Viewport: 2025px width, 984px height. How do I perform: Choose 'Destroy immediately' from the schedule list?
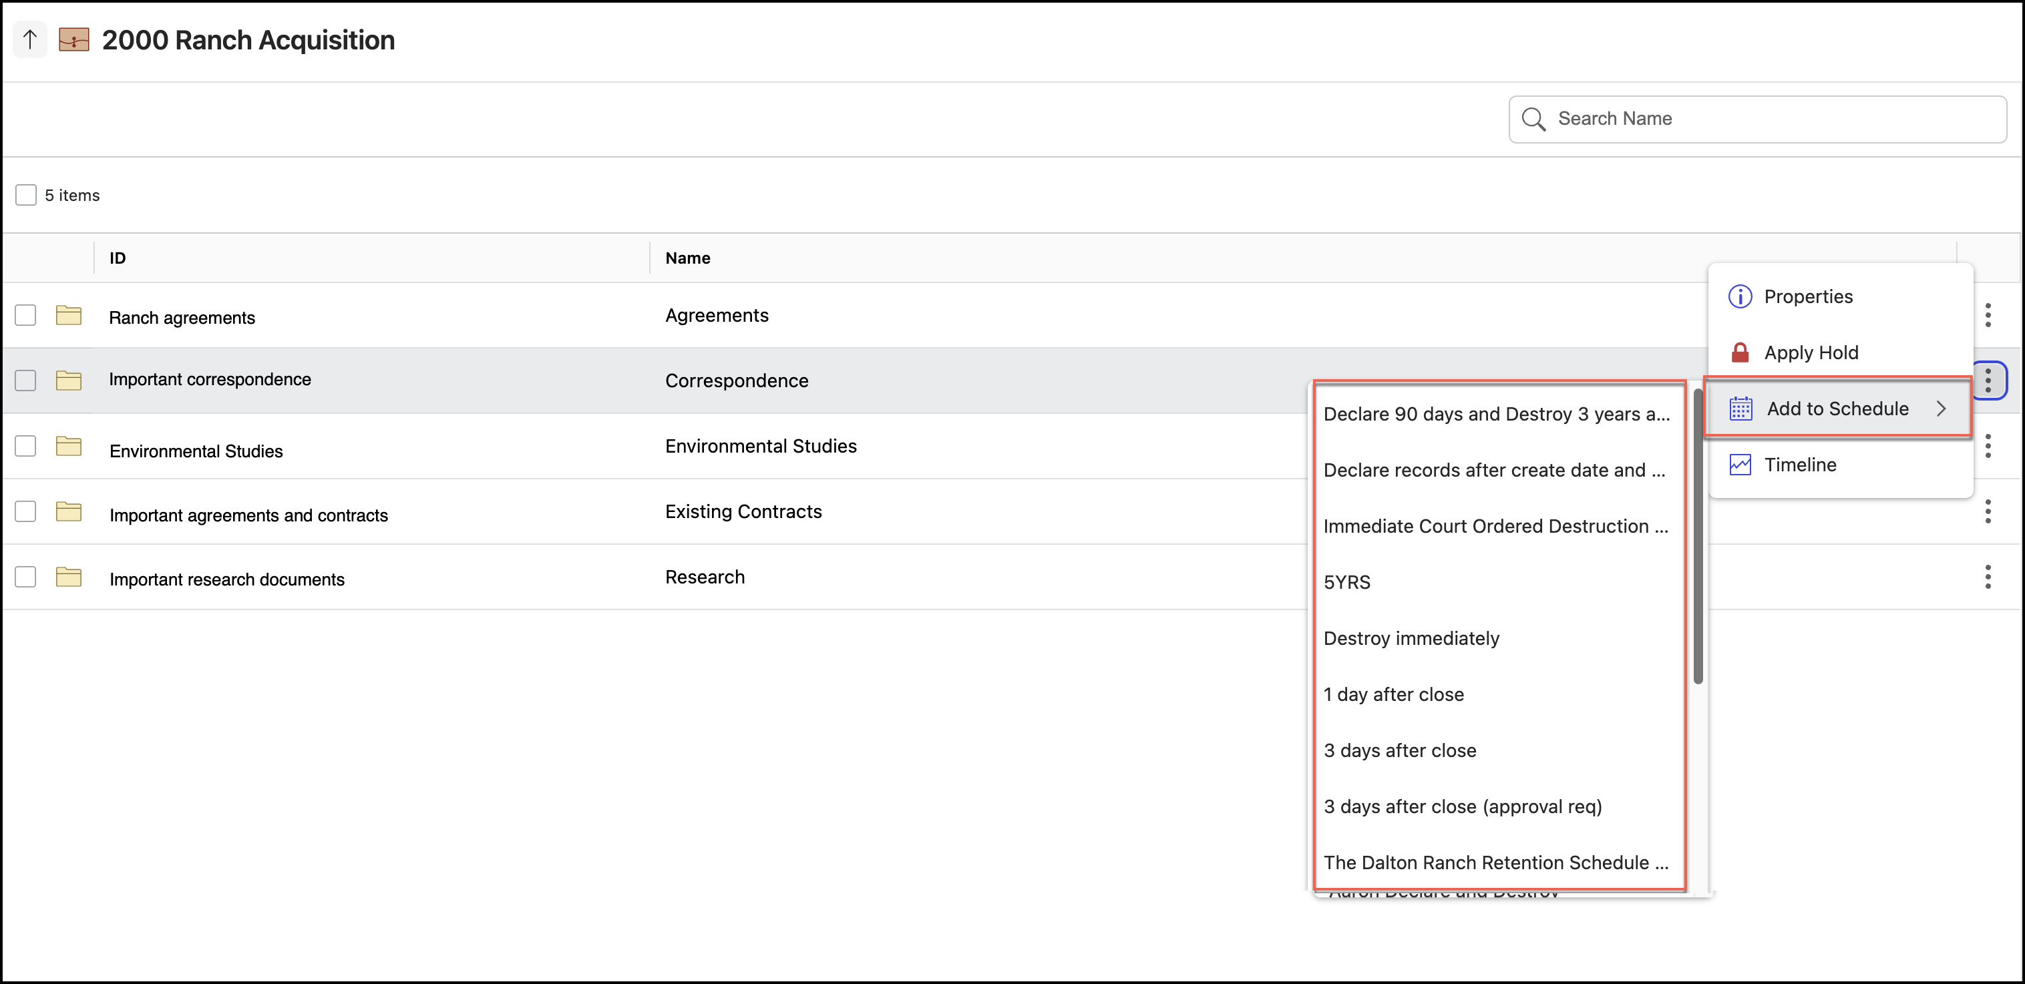1411,638
